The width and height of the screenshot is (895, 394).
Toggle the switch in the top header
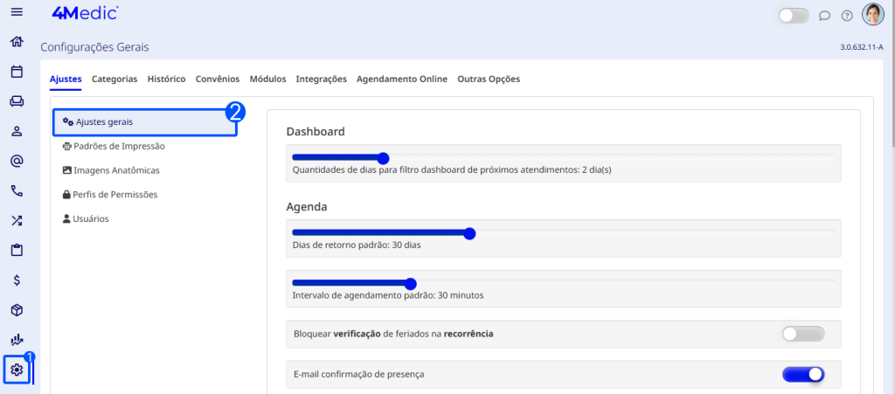(794, 16)
